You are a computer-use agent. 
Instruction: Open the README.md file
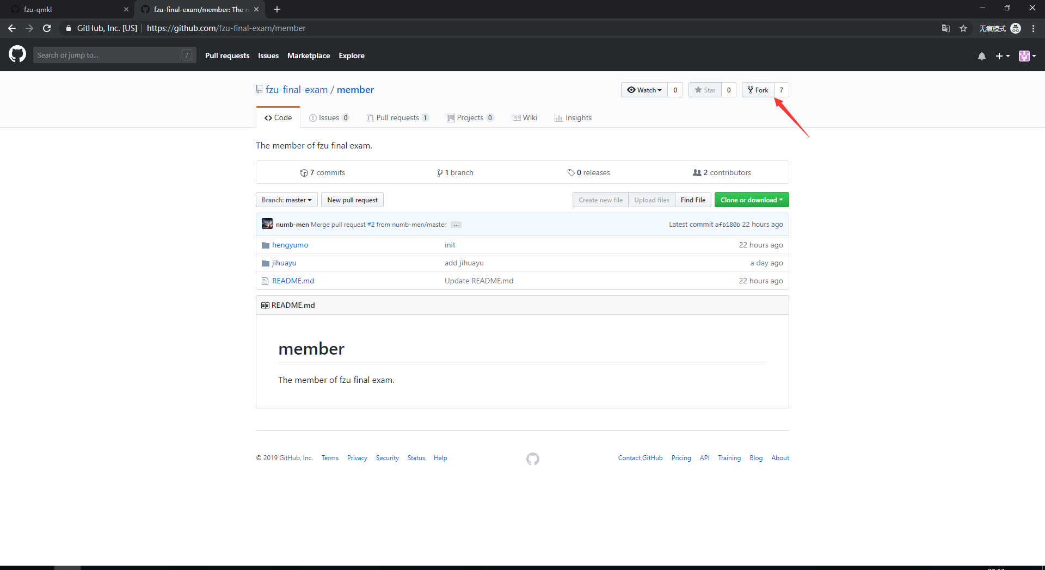point(293,281)
